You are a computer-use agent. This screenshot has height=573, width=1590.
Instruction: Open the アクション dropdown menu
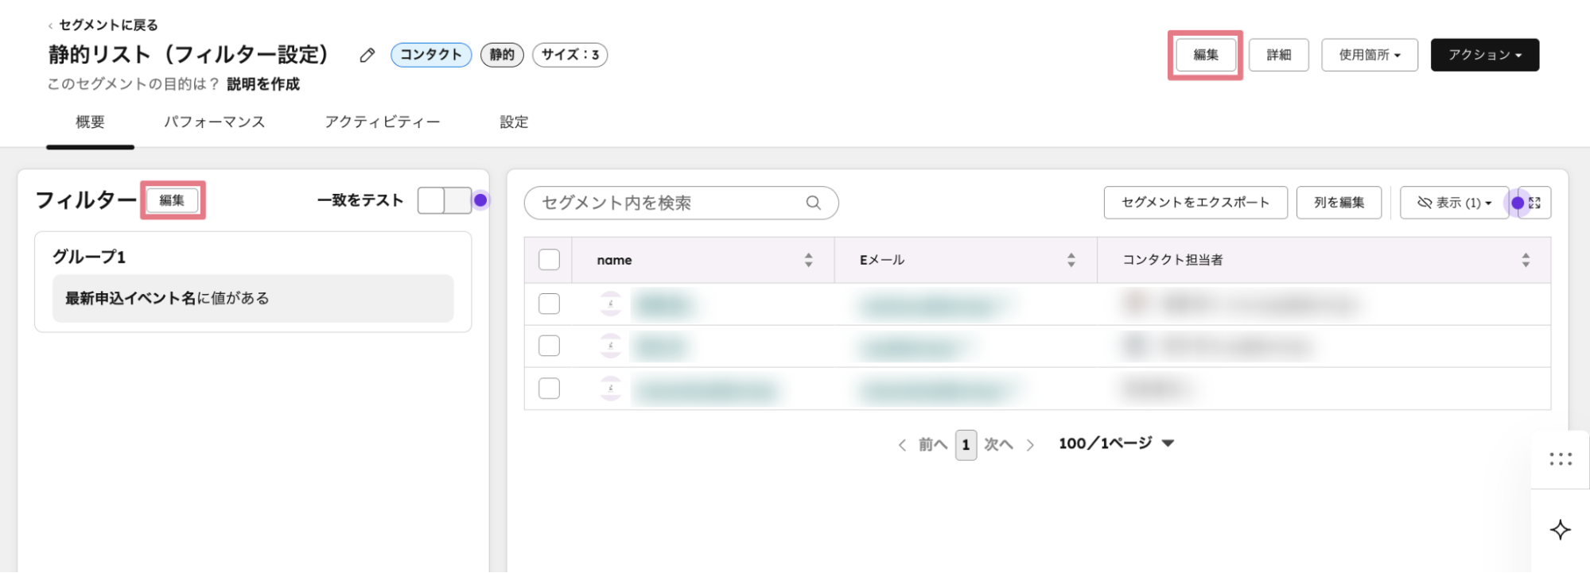tap(1484, 55)
